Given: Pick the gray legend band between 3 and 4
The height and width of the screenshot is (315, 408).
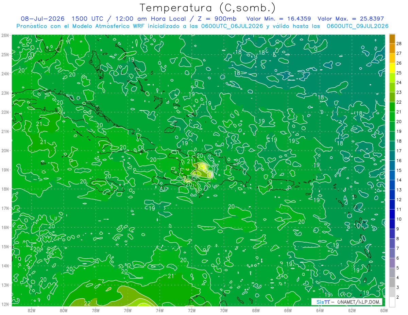Looking at the screenshot, I should pyautogui.click(x=392, y=282).
